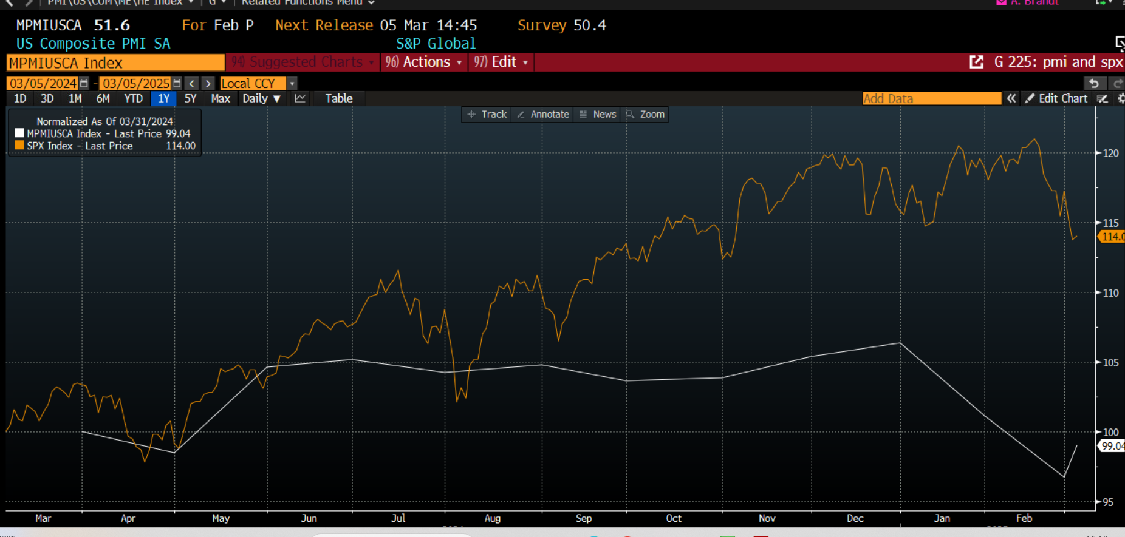Click the undo arrow icon
Image resolution: width=1125 pixels, height=537 pixels.
coord(1094,84)
